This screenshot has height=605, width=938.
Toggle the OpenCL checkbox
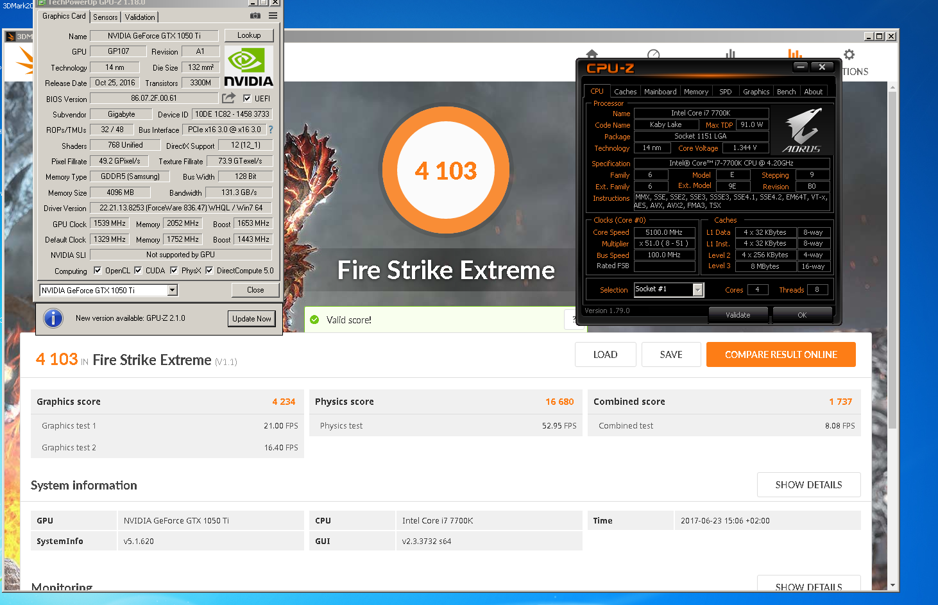point(98,270)
